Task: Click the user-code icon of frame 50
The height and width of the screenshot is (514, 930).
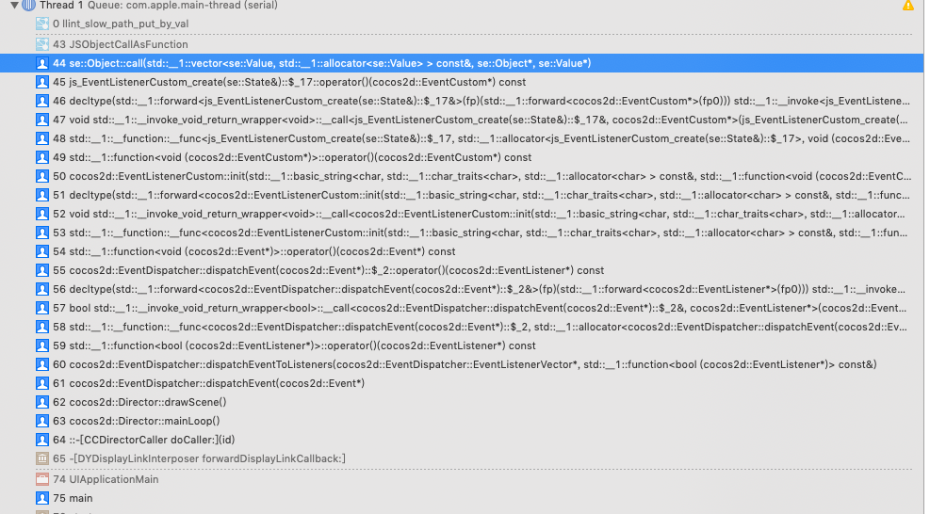Action: [42, 177]
